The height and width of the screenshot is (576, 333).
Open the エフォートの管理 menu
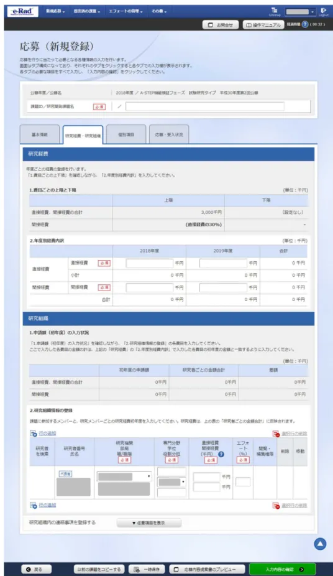[x=125, y=11]
